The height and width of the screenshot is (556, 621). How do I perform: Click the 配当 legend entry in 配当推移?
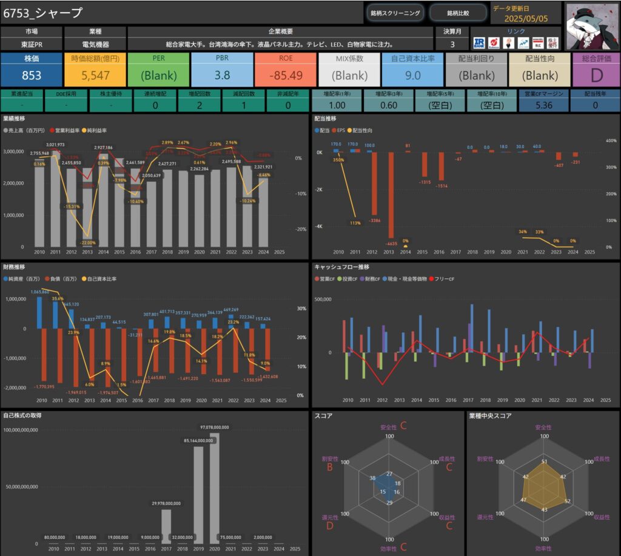pyautogui.click(x=322, y=130)
